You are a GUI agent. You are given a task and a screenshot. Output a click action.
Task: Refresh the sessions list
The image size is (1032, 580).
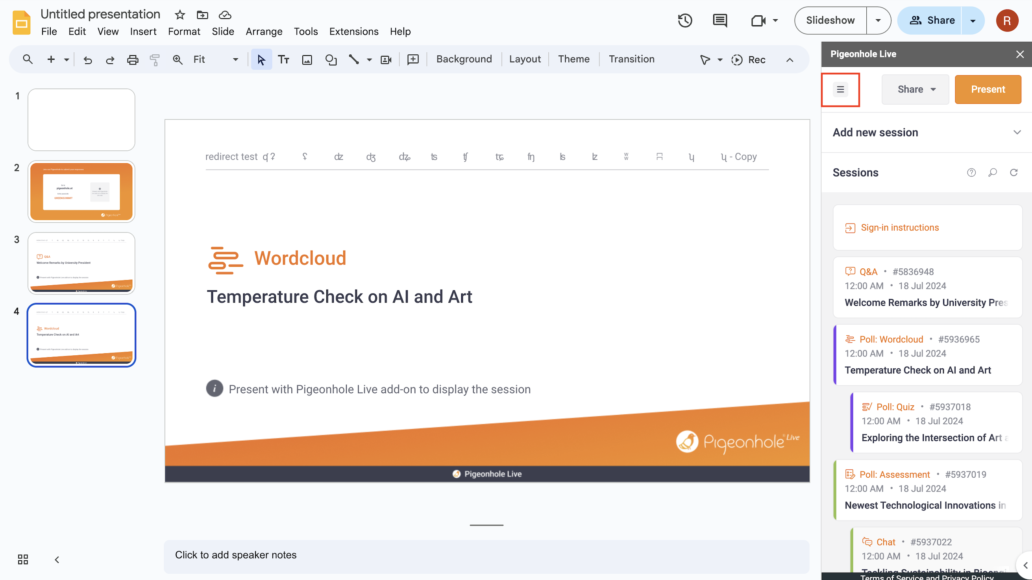pyautogui.click(x=1014, y=173)
